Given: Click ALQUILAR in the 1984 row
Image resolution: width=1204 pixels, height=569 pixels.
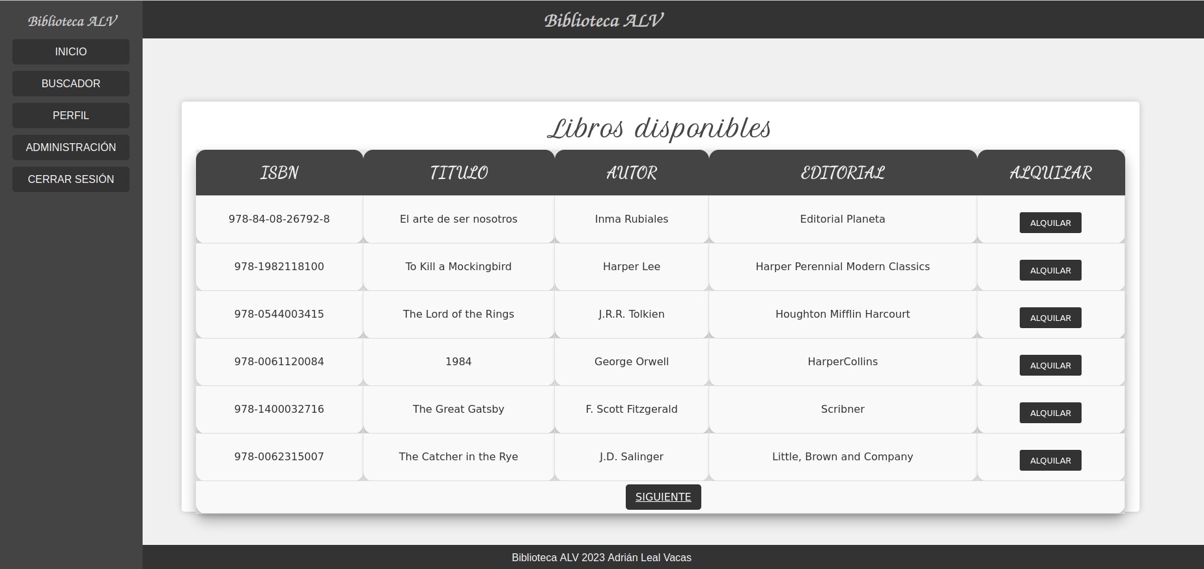Looking at the screenshot, I should click(x=1050, y=365).
